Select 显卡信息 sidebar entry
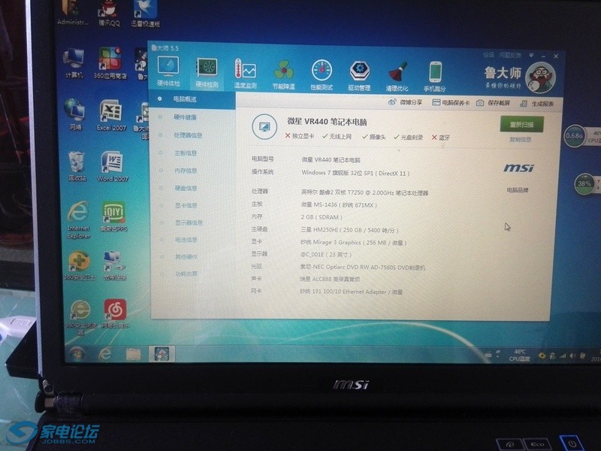This screenshot has width=601, height=451. click(186, 205)
